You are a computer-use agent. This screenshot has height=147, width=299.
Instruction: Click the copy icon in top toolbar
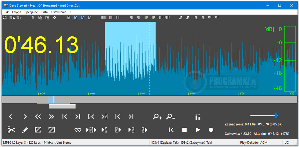[40, 18]
